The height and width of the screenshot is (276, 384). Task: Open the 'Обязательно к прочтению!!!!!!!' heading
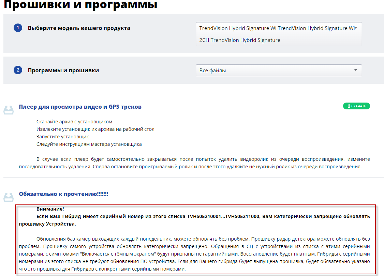point(63,194)
